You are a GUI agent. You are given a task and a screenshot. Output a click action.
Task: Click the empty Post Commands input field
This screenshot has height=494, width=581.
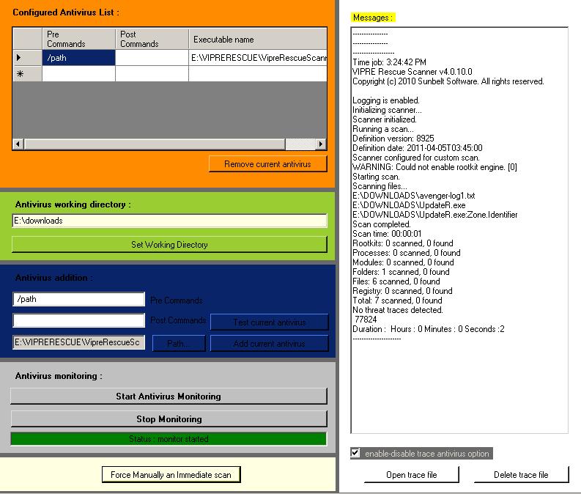coord(78,320)
